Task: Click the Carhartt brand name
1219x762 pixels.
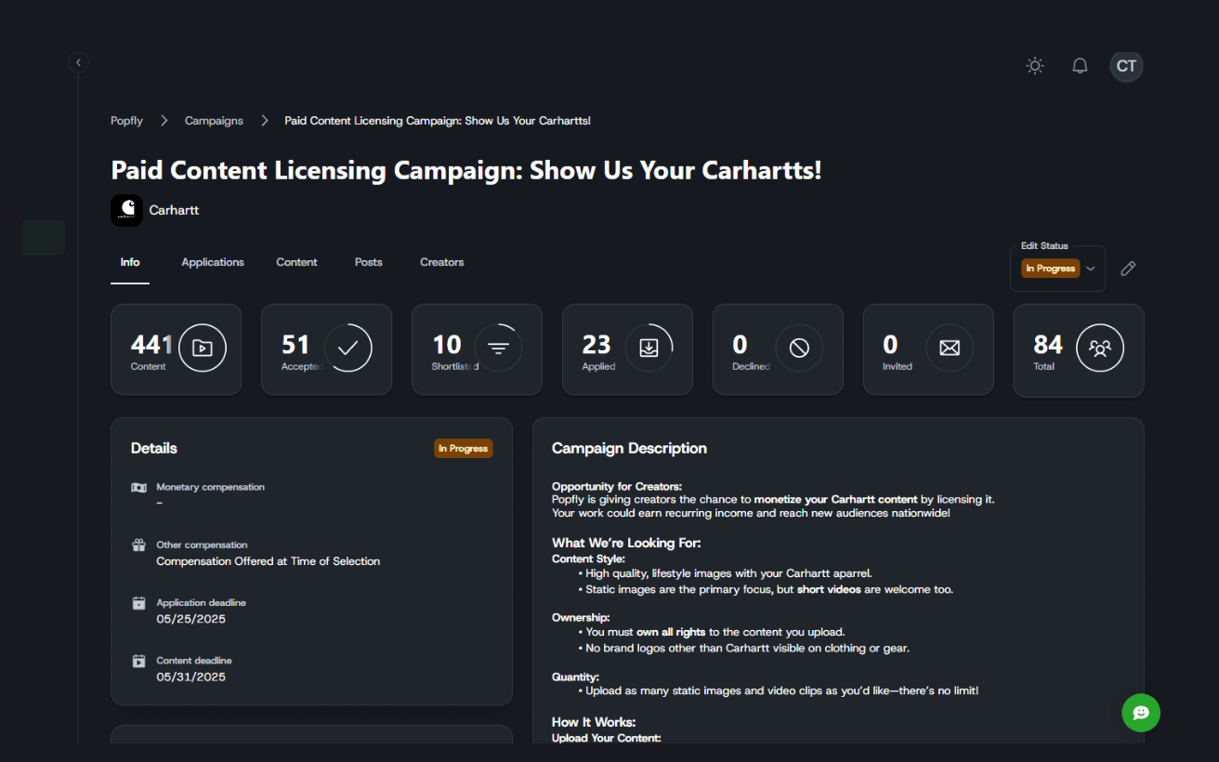Action: pyautogui.click(x=174, y=210)
